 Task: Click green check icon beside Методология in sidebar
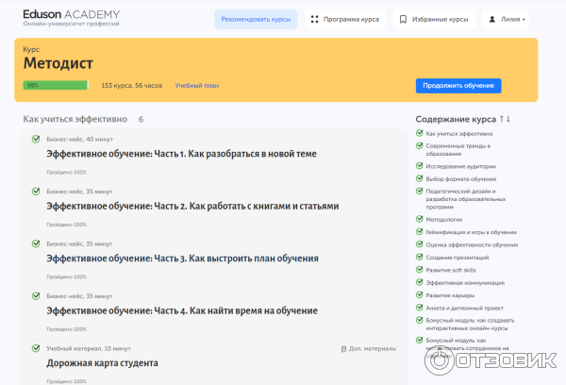(419, 219)
